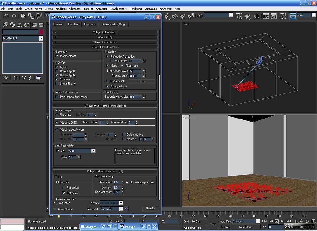The width and height of the screenshot is (317, 231).
Task: Collapse VRay:: Indirect illumination (GI) rollout
Action: pyautogui.click(x=105, y=171)
